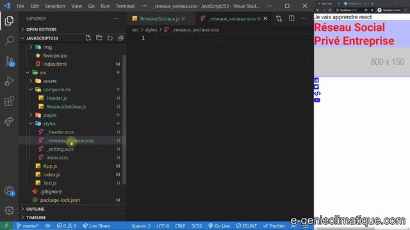
Task: Expand the assets folder
Action: point(50,81)
